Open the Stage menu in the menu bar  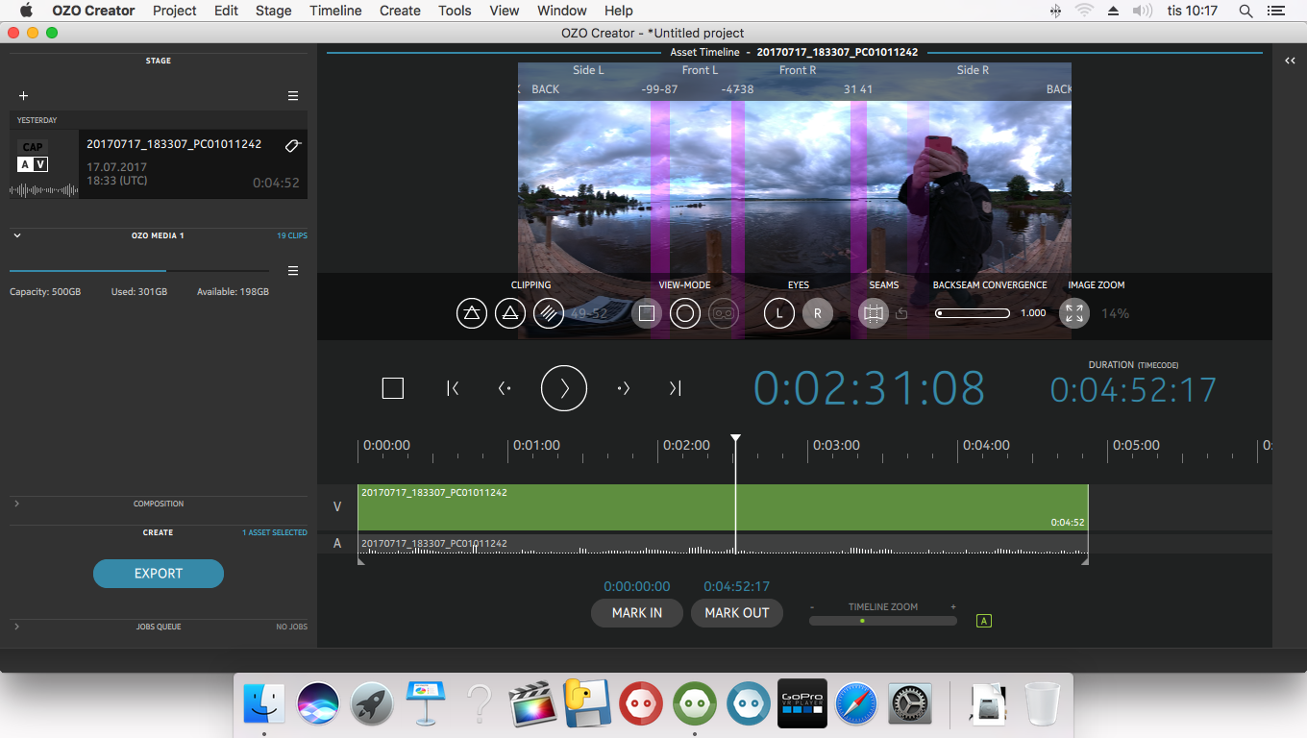(274, 11)
